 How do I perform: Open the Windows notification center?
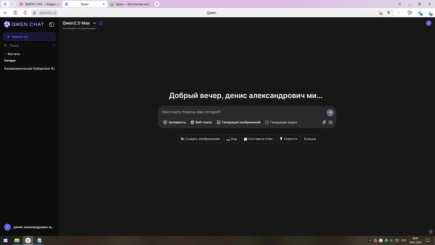[x=428, y=241]
